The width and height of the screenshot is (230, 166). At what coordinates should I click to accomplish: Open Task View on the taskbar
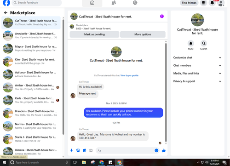75,162
